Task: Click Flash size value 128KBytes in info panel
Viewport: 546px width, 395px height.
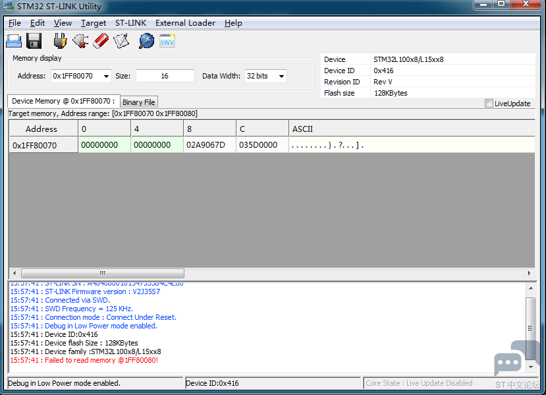Action: (391, 93)
